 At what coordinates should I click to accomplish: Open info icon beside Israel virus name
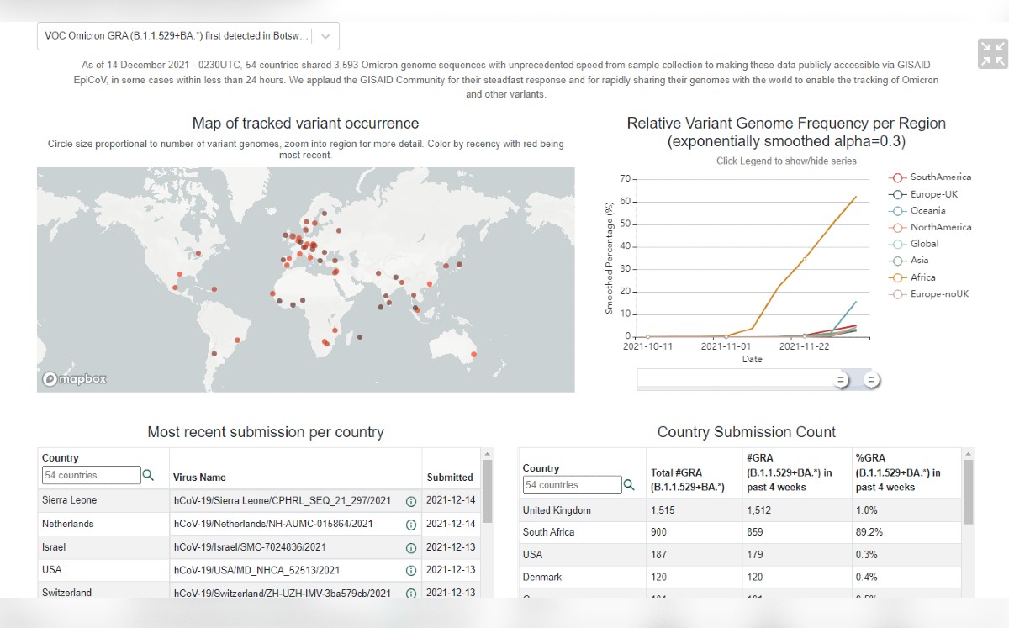[x=411, y=548]
